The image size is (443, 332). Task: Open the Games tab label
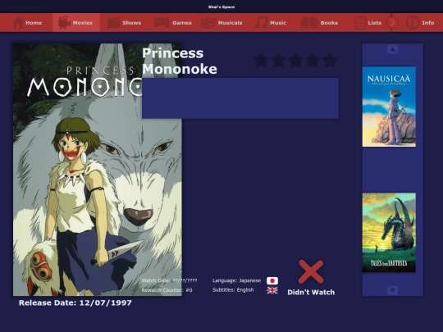[x=181, y=23]
